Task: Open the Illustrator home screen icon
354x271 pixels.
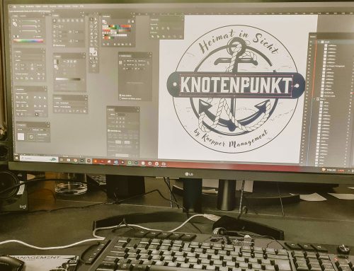Action: point(14,7)
